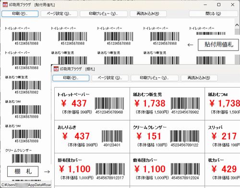Click the クリームクレンザー label in 貼付用値札 window

(x=18, y=150)
